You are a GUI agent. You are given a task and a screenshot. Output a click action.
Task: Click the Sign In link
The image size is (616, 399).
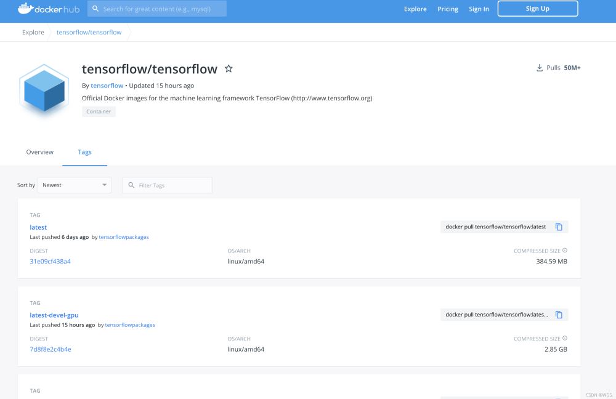479,9
